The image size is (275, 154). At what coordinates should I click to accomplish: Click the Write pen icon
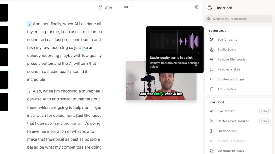click(100, 7)
